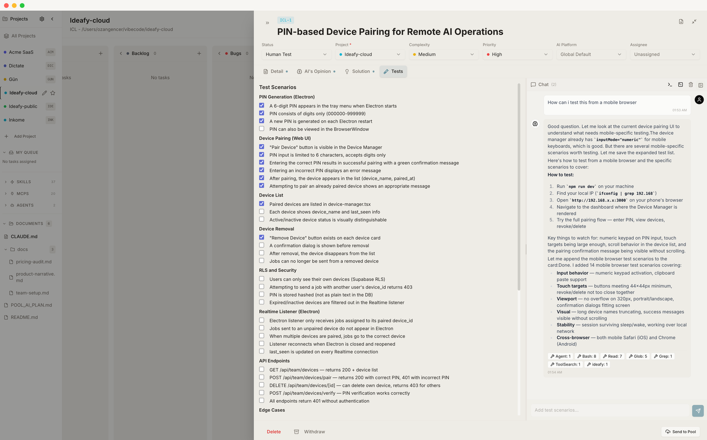The width and height of the screenshot is (707, 440).
Task: Click the trash icon in Chat header
Action: [691, 85]
